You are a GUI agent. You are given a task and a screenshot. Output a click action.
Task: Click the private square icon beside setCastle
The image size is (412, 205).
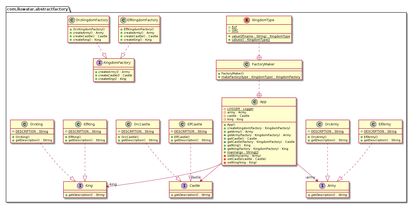pos(225,159)
